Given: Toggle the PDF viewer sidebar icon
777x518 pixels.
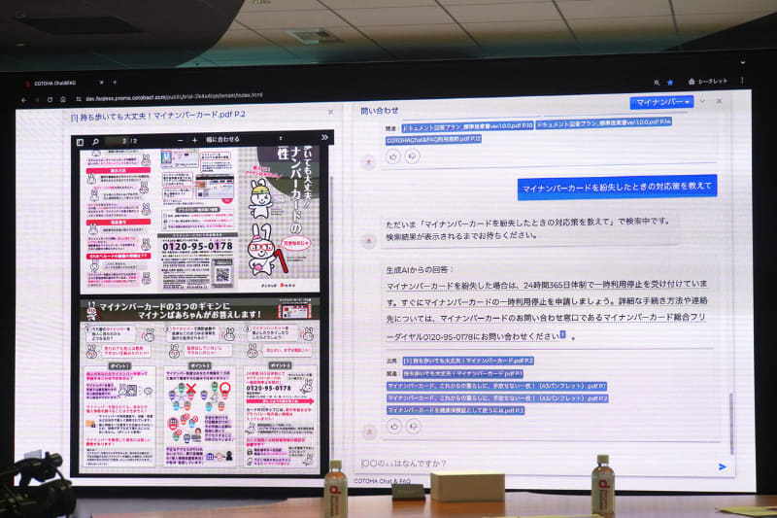Looking at the screenshot, I should [x=81, y=142].
